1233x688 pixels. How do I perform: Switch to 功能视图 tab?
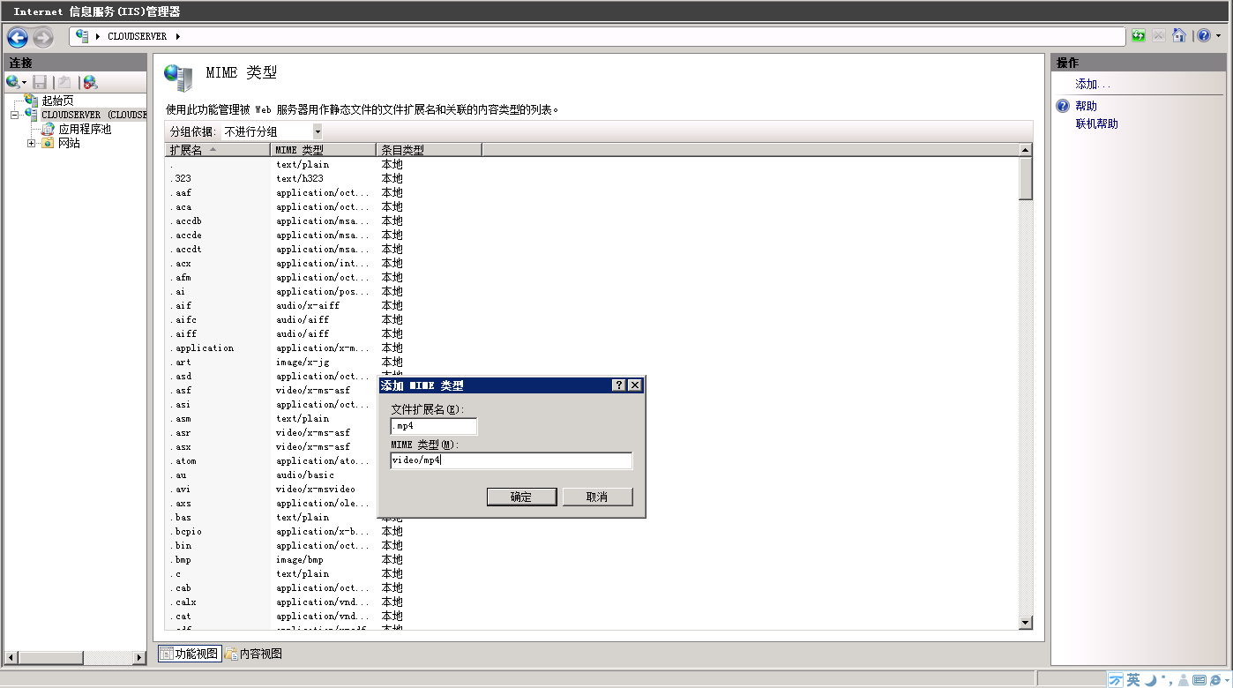point(189,654)
